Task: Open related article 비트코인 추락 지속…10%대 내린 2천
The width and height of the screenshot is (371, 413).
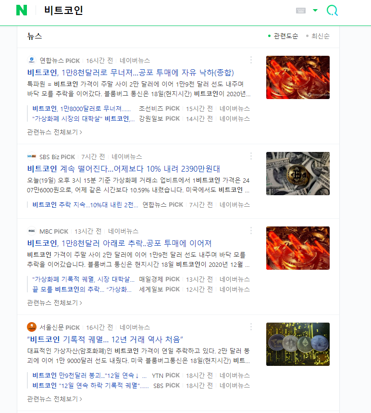Action: 86,205
